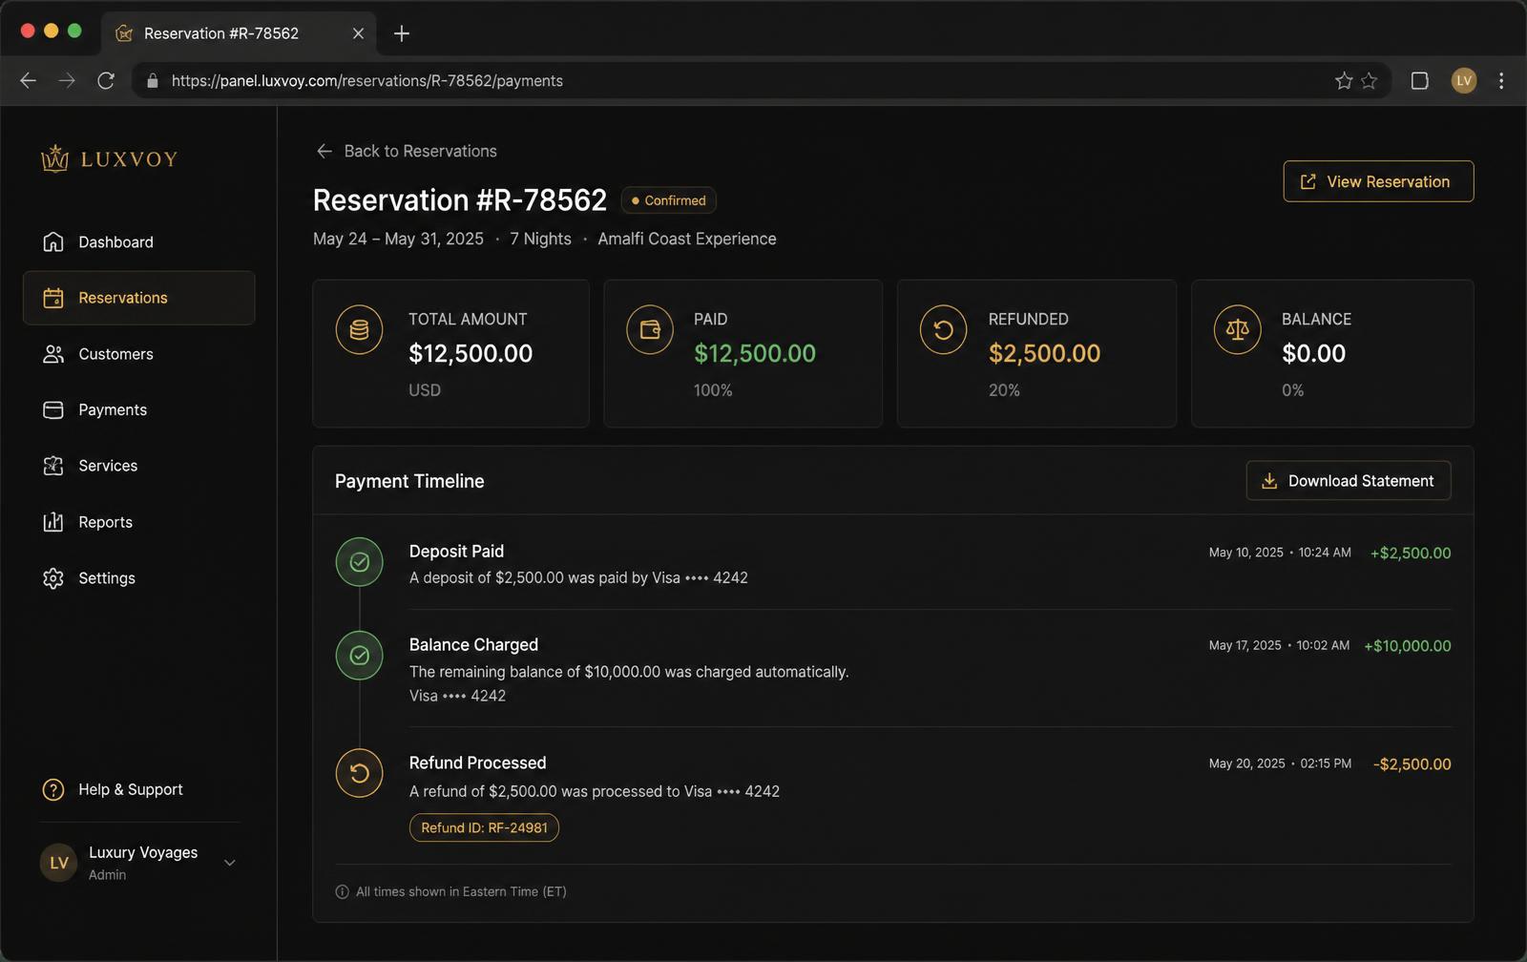Click the Deposit Paid heading

tap(456, 552)
